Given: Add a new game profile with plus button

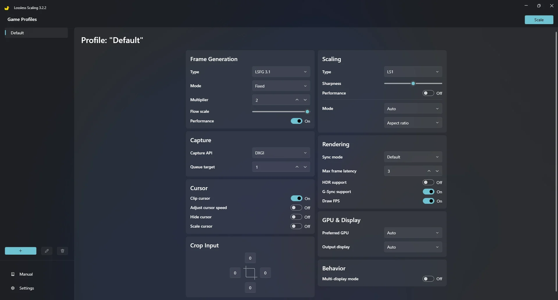Looking at the screenshot, I should click(x=21, y=251).
